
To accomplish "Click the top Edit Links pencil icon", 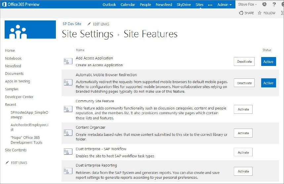I will [89, 24].
